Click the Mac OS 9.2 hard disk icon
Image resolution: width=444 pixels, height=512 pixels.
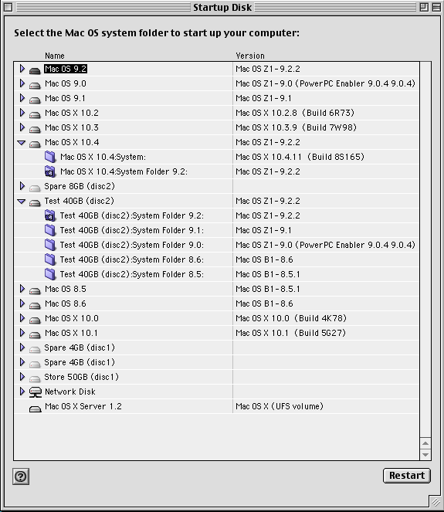point(35,70)
